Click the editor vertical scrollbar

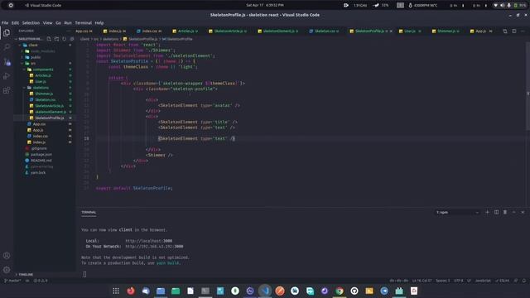click(528, 86)
